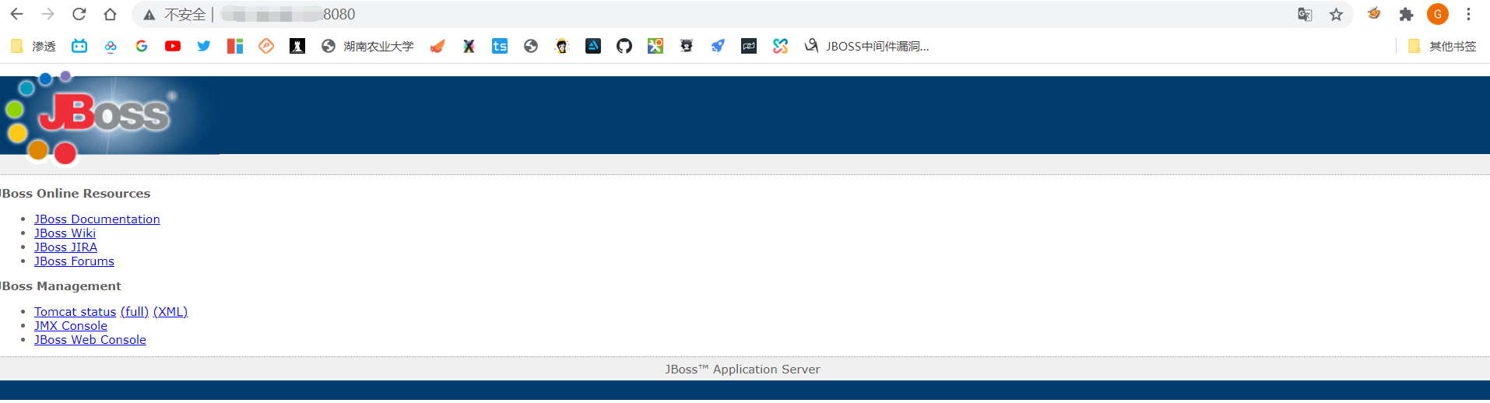This screenshot has width=1490, height=403.
Task: Open the colorful knot icon bookmark
Action: pyautogui.click(x=780, y=46)
